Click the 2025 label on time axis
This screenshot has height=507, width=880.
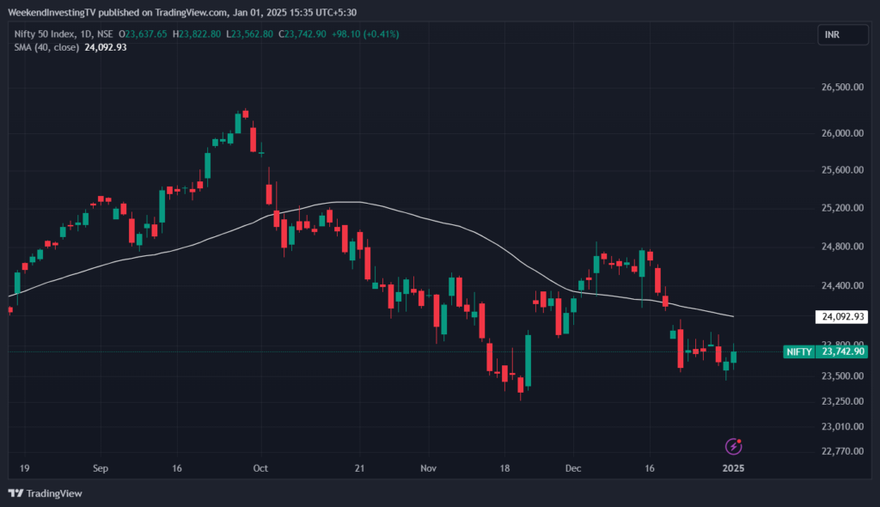tap(734, 468)
